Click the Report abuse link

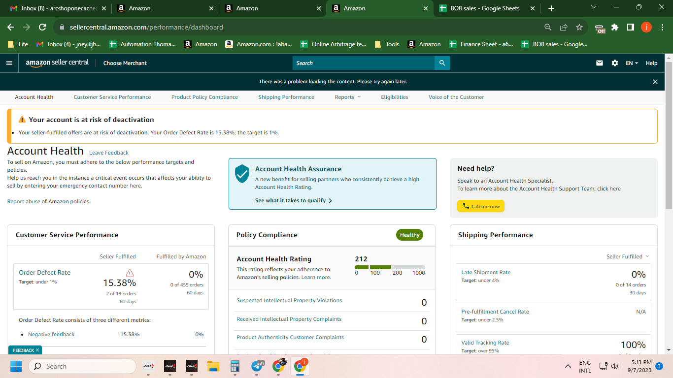point(24,201)
